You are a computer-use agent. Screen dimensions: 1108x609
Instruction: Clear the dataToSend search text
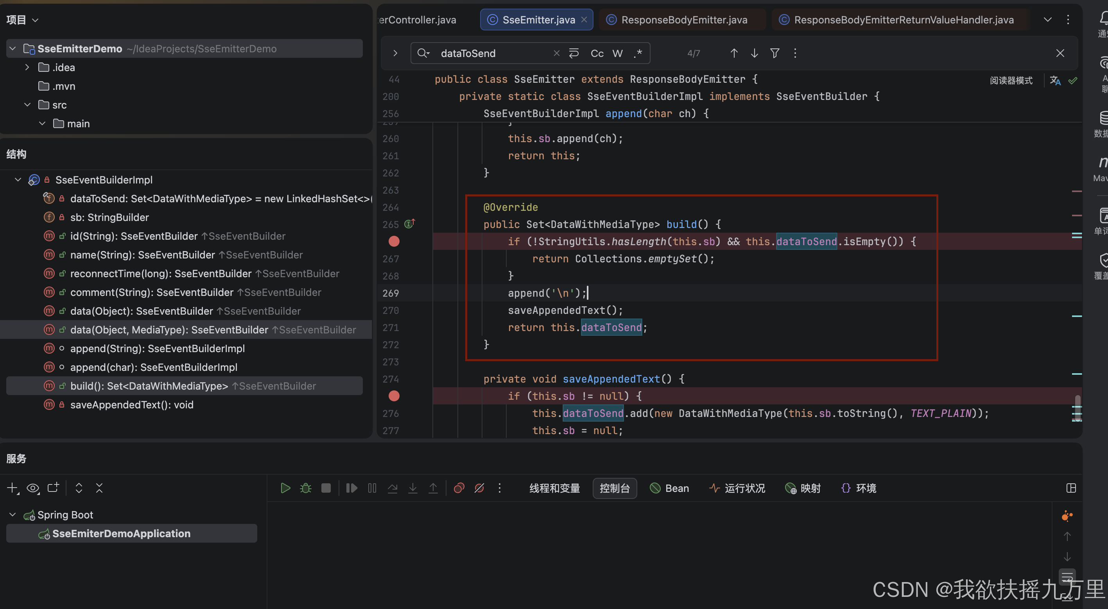[556, 53]
